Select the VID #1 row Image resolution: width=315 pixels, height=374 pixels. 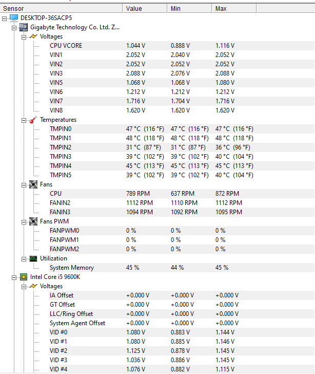[182, 342]
